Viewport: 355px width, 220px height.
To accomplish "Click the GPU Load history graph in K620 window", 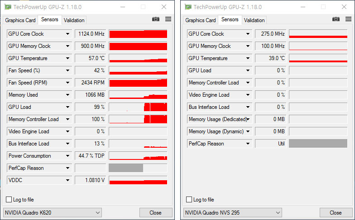I will (x=138, y=107).
